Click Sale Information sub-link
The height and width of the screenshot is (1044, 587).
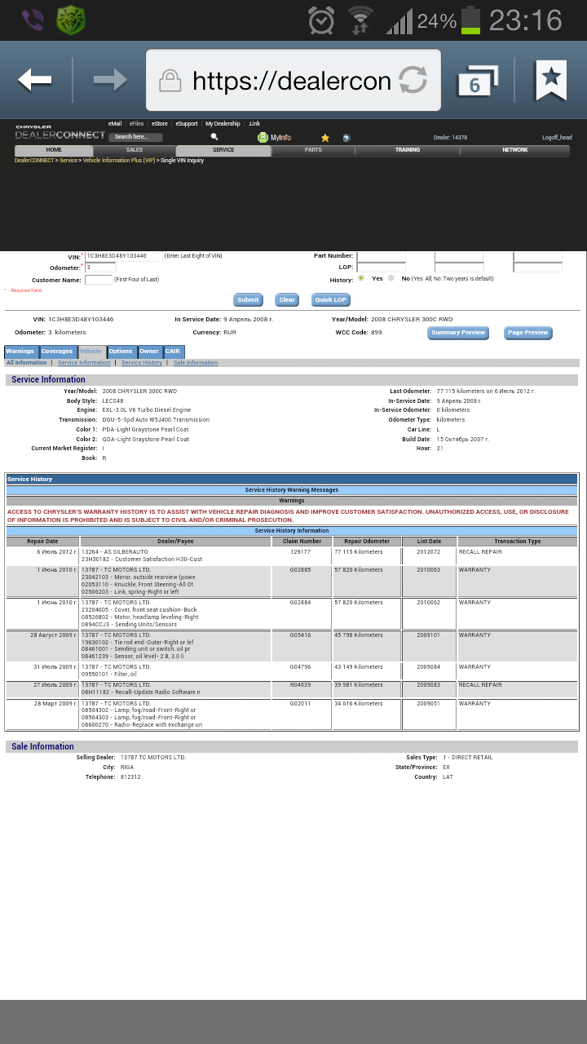(x=196, y=363)
